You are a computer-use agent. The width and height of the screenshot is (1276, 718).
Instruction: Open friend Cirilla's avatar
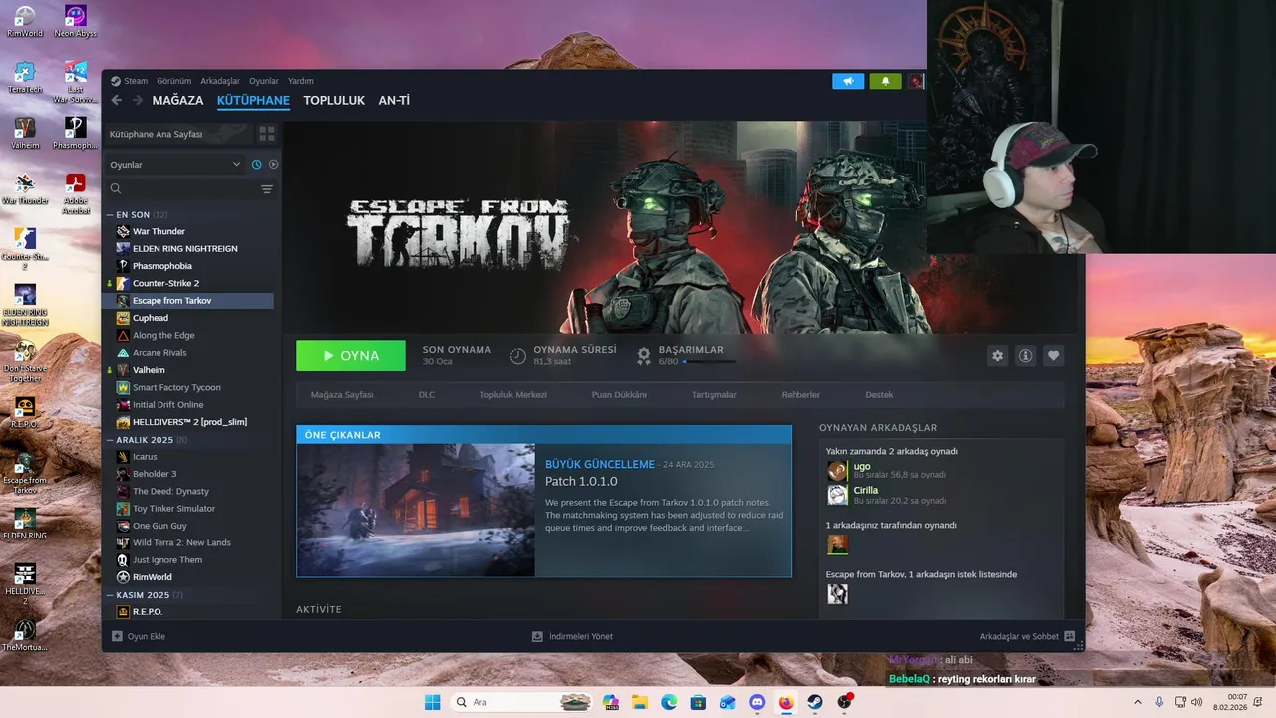pyautogui.click(x=838, y=495)
